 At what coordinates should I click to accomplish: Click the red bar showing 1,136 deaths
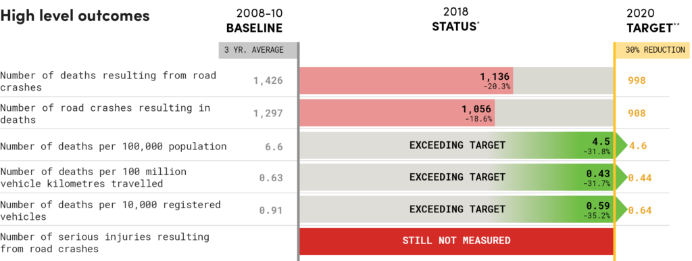tap(406, 80)
